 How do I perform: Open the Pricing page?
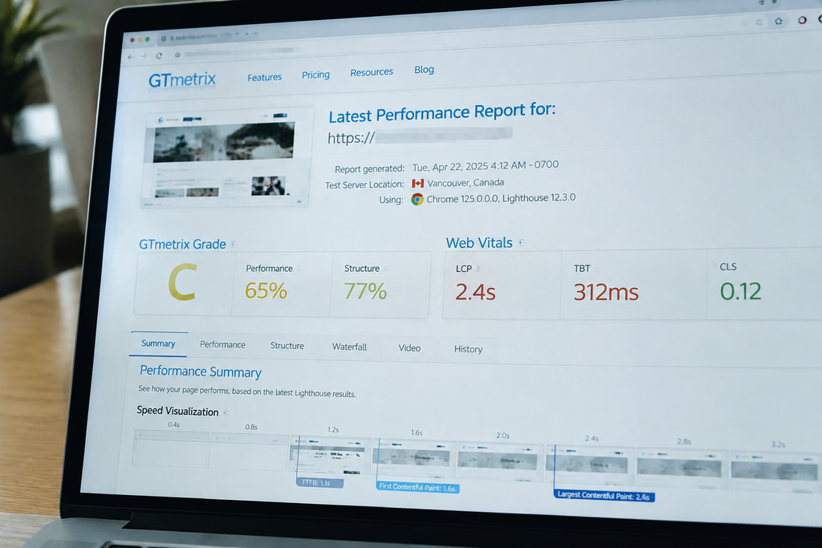315,75
